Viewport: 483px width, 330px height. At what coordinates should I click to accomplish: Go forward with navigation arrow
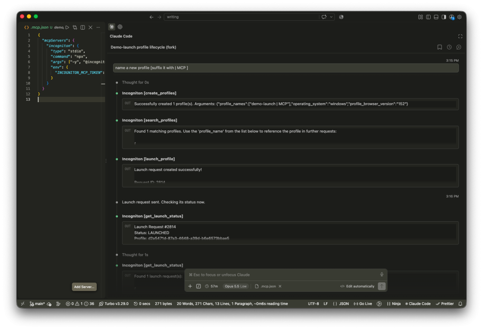click(159, 17)
